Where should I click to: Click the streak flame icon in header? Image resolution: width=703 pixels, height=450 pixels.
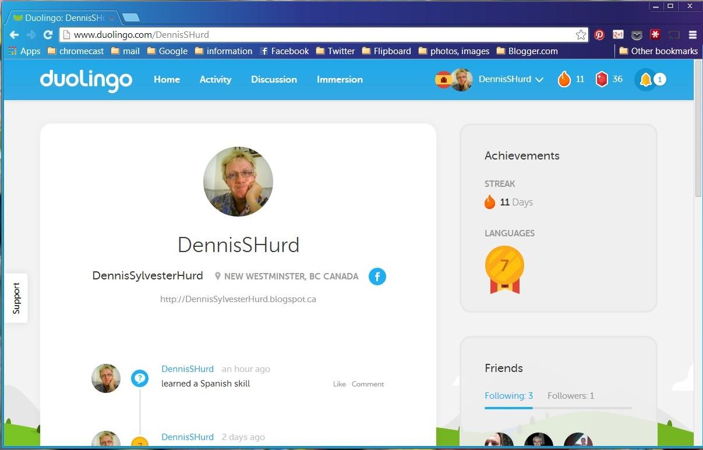pyautogui.click(x=564, y=79)
